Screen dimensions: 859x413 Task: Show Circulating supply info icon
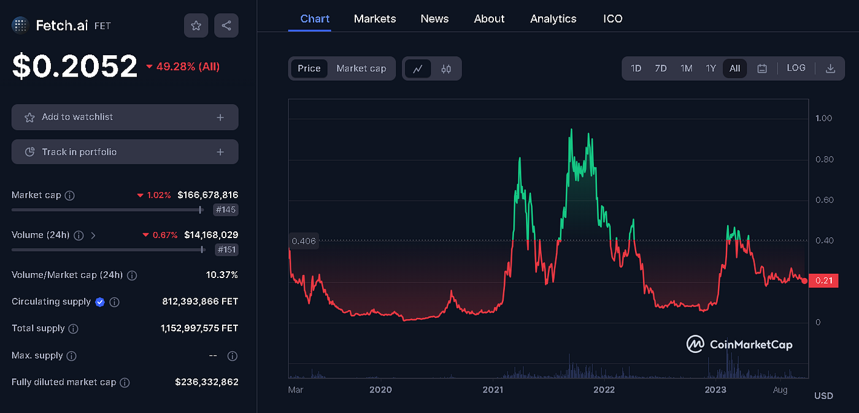(x=114, y=302)
